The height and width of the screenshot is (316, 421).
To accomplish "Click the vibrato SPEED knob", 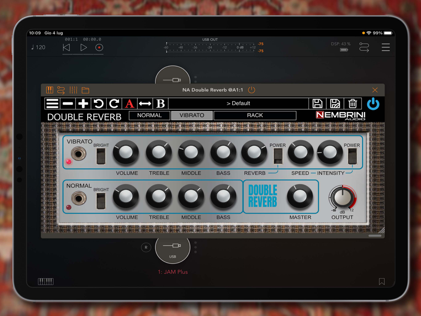I will point(301,153).
